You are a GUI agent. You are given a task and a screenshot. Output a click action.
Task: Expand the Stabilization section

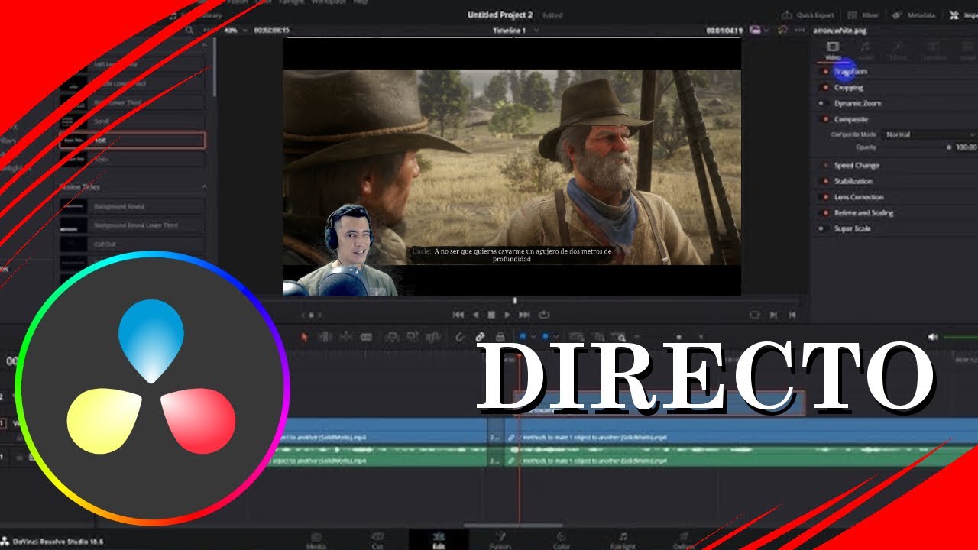pos(853,181)
